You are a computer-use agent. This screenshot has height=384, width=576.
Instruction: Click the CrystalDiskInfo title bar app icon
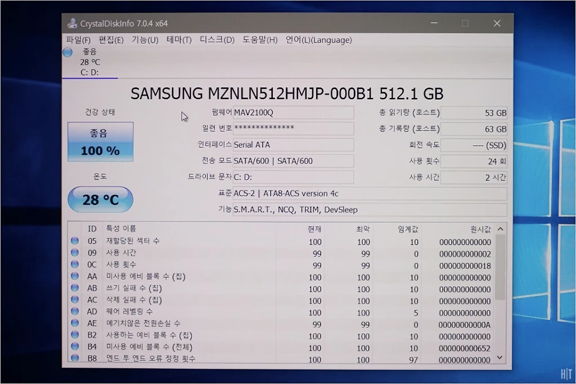(72, 23)
